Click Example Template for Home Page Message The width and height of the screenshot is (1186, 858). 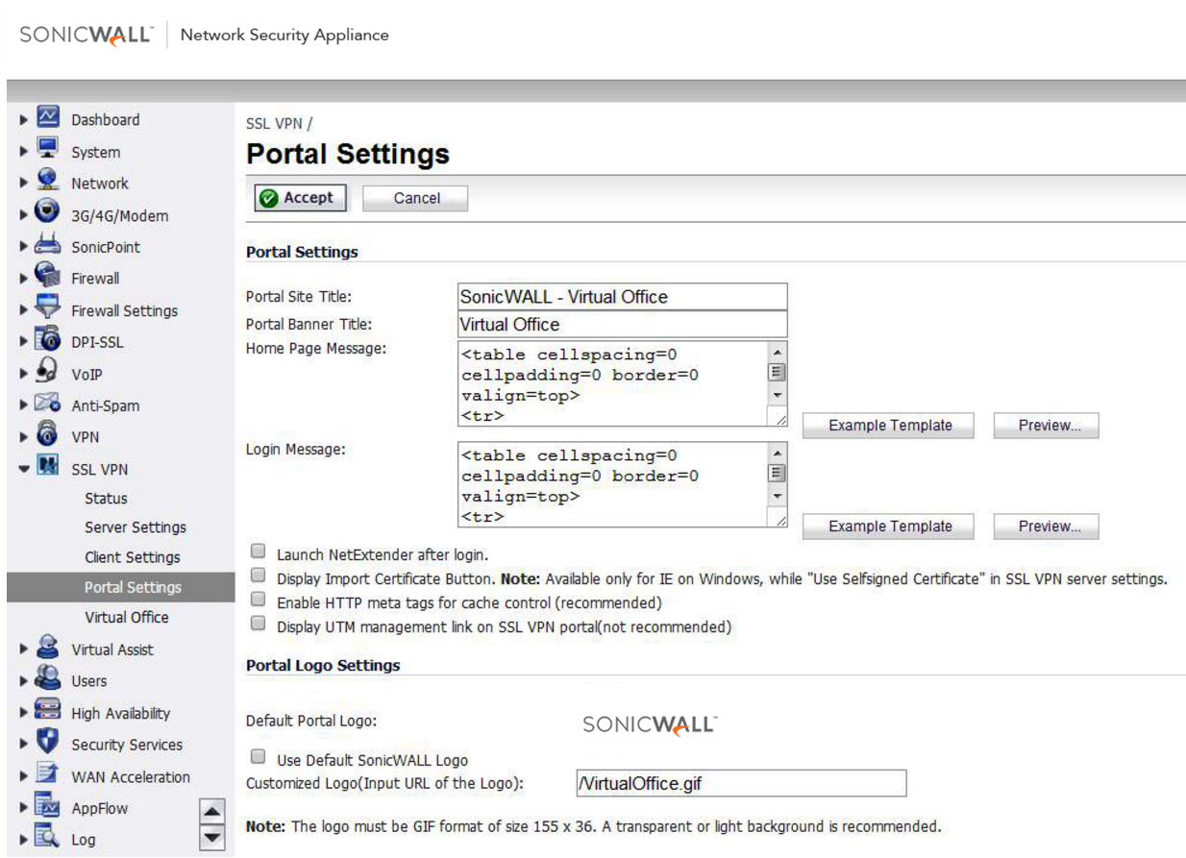click(890, 426)
